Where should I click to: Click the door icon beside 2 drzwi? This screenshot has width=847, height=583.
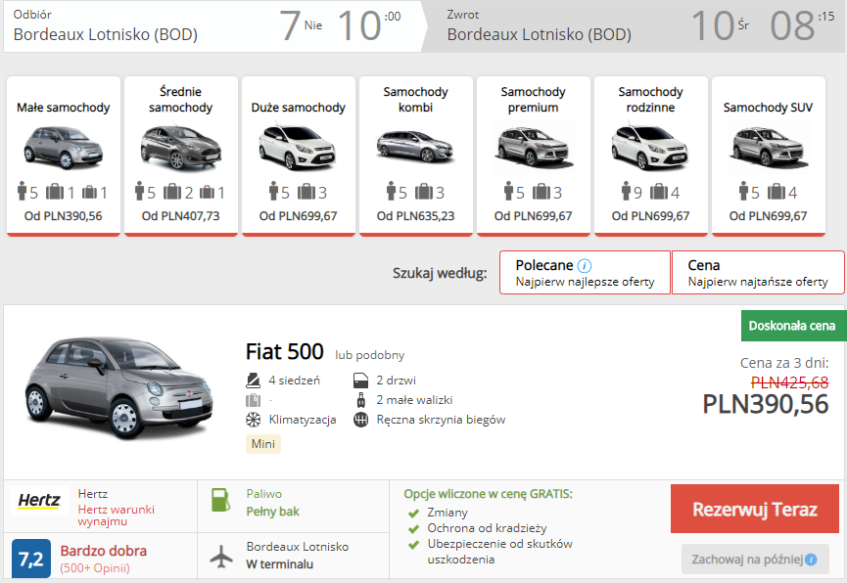(360, 381)
